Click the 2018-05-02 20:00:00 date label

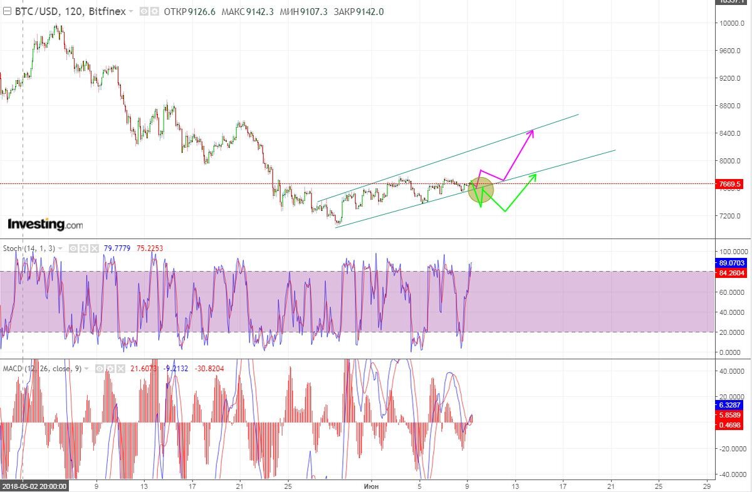[34, 486]
